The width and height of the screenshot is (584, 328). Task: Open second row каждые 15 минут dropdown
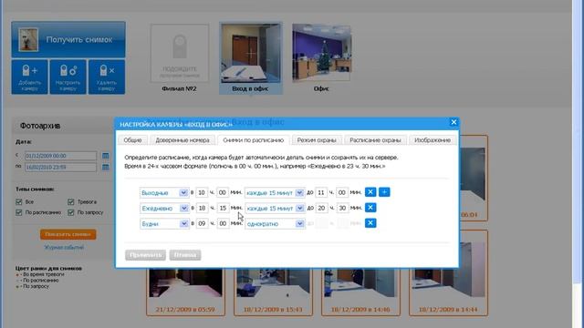275,209
